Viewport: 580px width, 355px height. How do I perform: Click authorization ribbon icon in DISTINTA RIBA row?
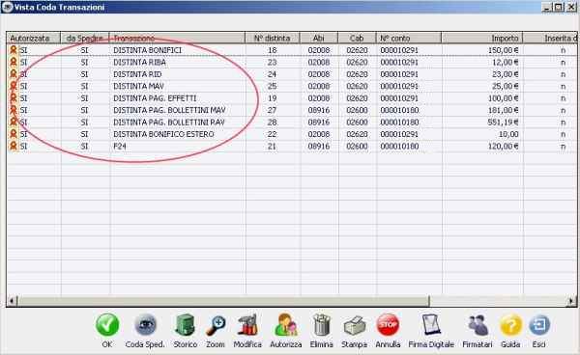pyautogui.click(x=14, y=62)
